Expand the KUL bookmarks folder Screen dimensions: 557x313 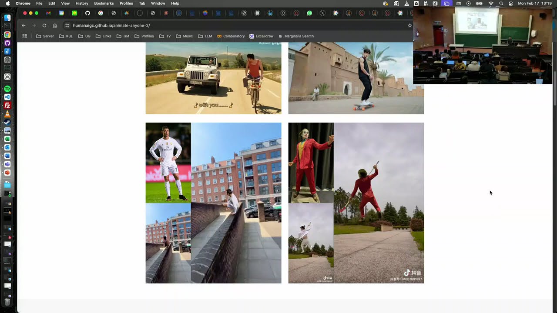tap(66, 36)
